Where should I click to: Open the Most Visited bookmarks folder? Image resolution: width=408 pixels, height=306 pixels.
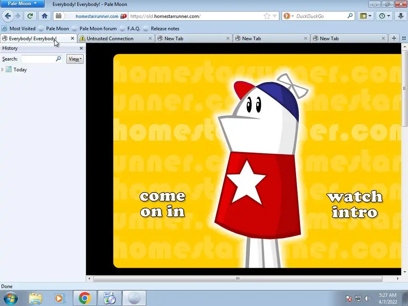click(19, 29)
